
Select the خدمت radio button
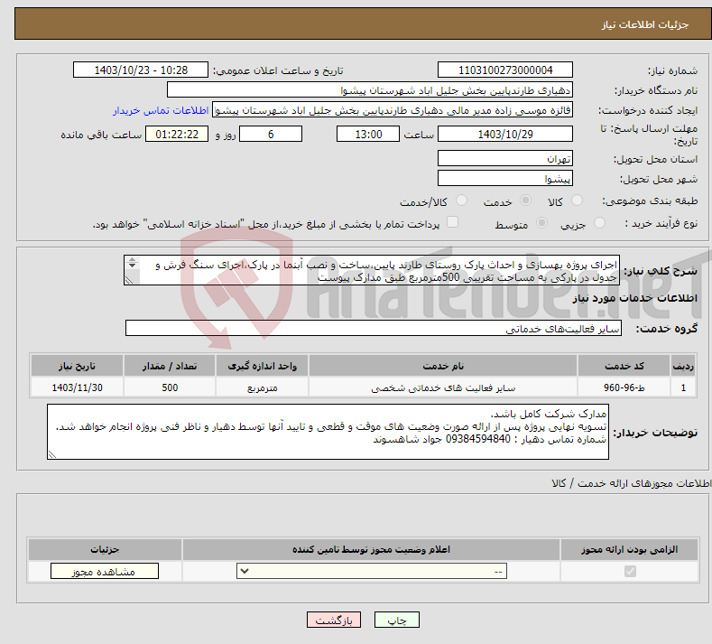coord(525,201)
